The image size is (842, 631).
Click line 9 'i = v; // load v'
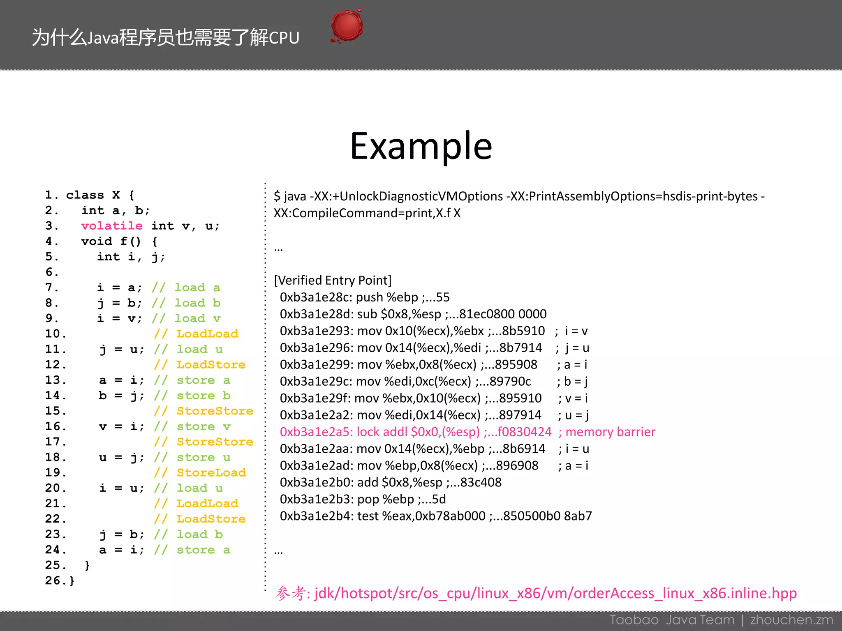coord(133,318)
